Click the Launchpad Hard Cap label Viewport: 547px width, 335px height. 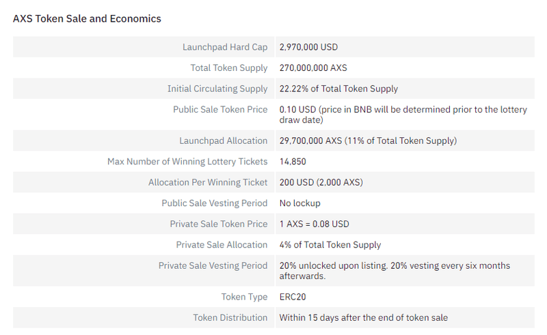[x=225, y=47]
